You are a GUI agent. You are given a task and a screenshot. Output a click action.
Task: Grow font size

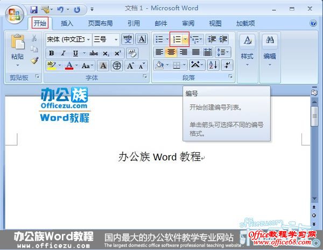click(130, 66)
